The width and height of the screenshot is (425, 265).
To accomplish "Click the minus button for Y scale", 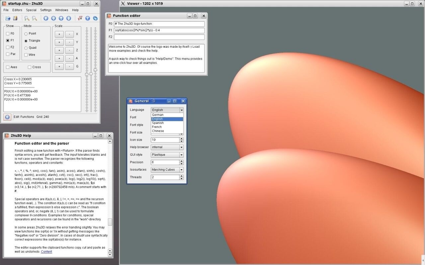I will click(x=69, y=42).
